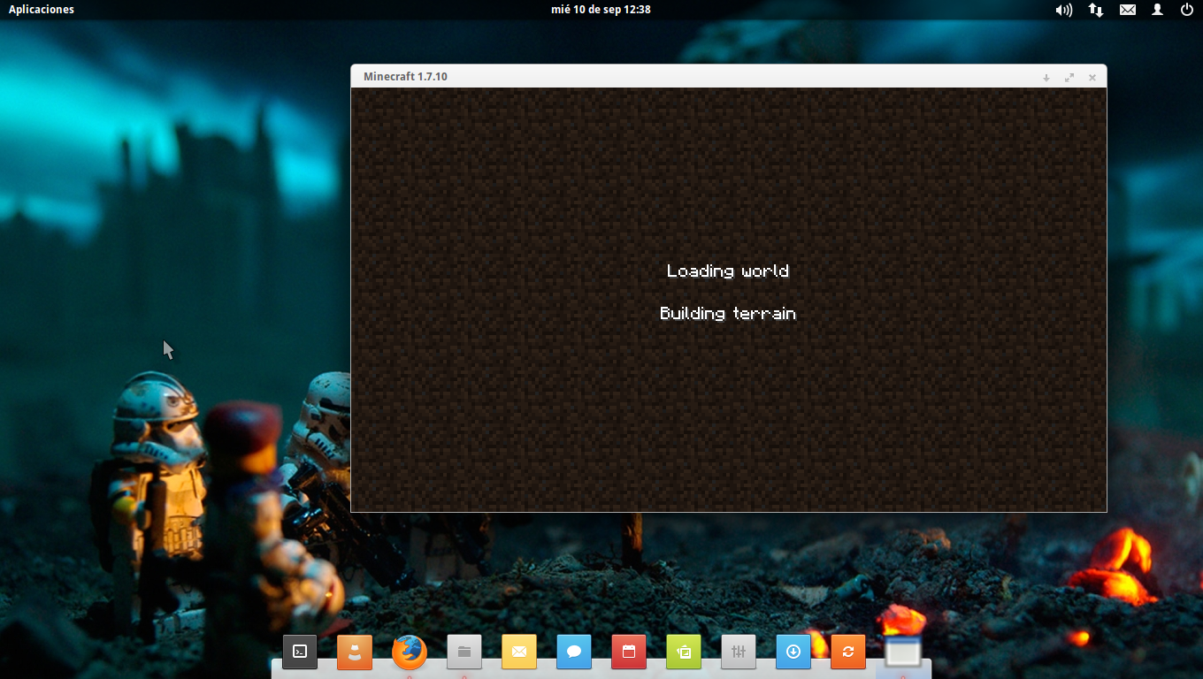Open the green screenshot dock icon
This screenshot has height=679, width=1203.
pos(684,652)
